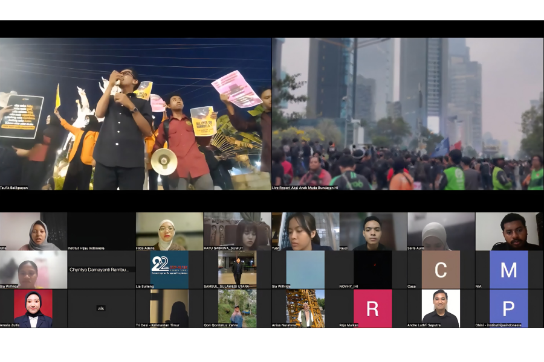Image resolution: width=544 pixels, height=362 pixels.
Task: Select the NOVHY_IHI participant tile
Action: 373,270
